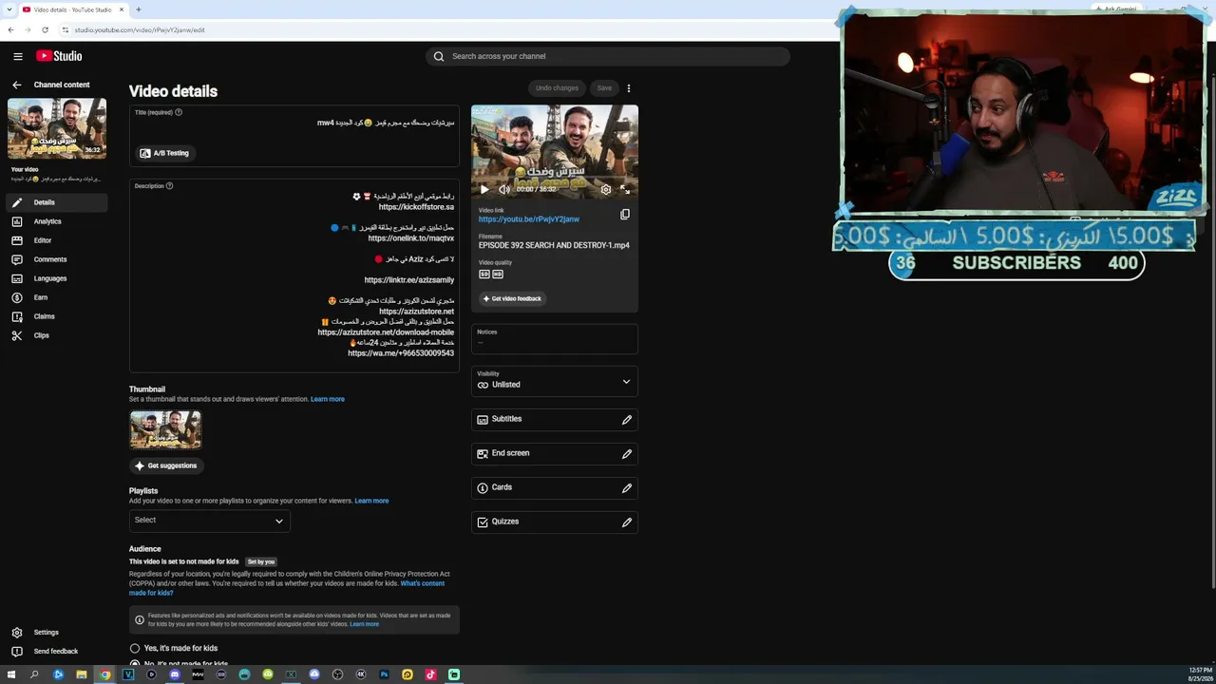Click the search magnifier icon

coord(439,56)
